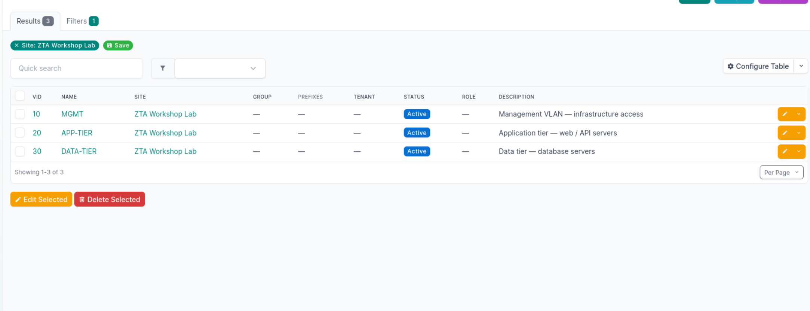Viewport: 810px width, 311px height.
Task: Save the current filter
Action: [118, 45]
